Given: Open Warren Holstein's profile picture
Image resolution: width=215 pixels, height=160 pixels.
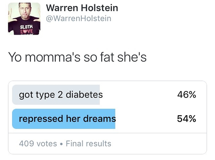Looking at the screenshot, I should point(24,19).
